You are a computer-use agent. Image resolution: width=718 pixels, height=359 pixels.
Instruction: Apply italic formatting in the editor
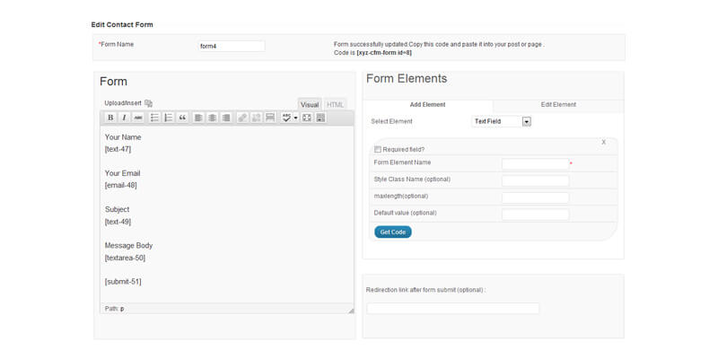(124, 118)
